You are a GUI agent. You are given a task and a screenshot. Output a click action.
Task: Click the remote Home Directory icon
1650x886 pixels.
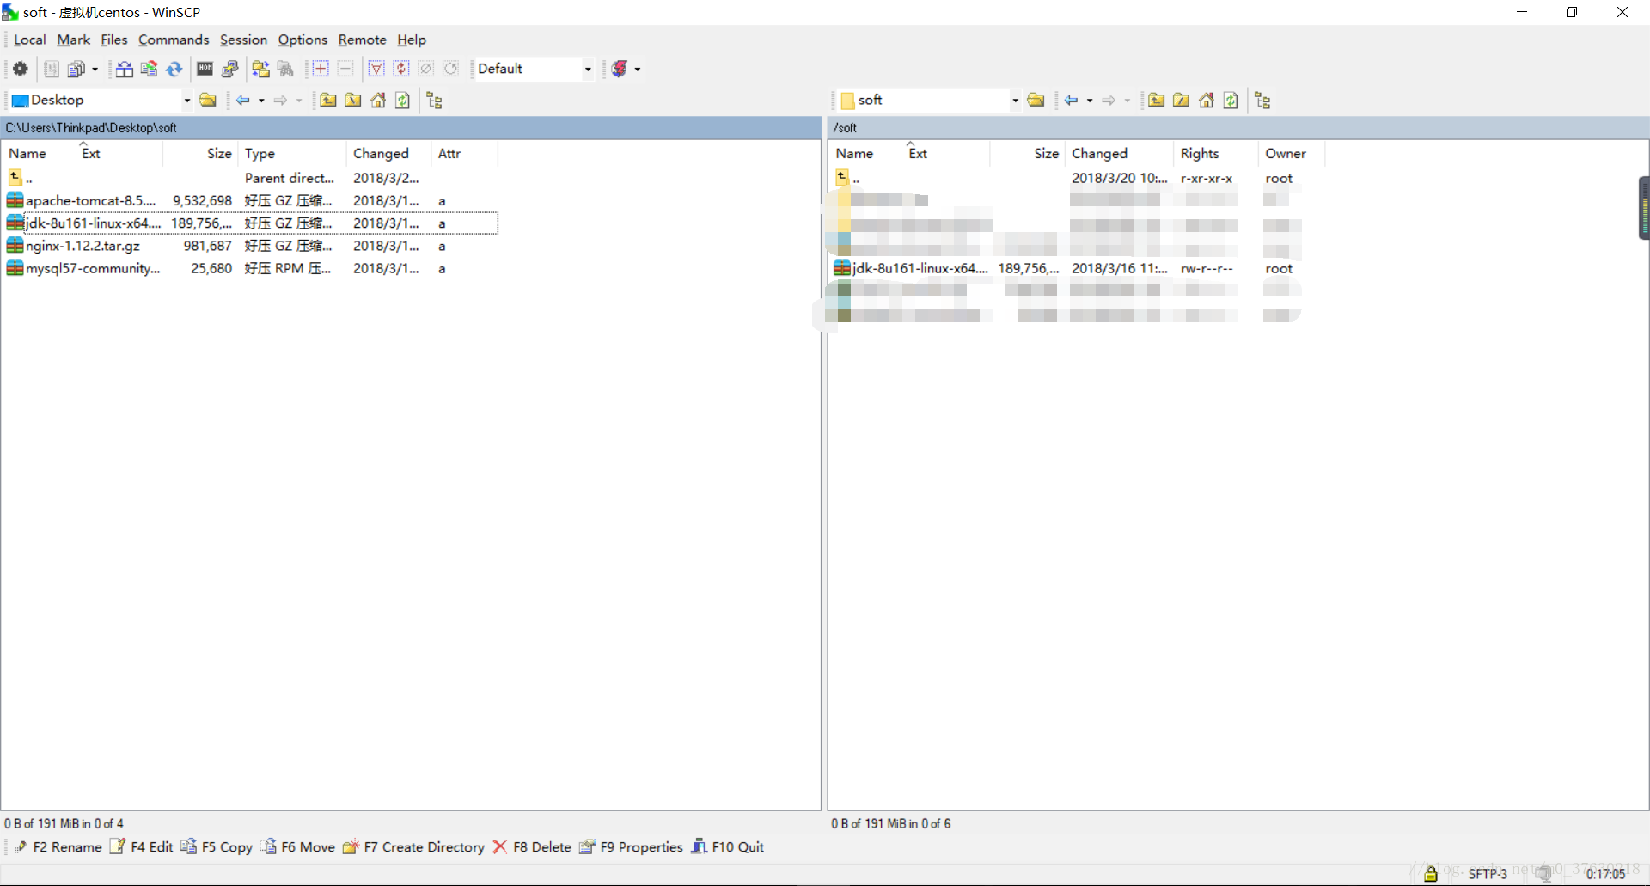[x=1207, y=101]
